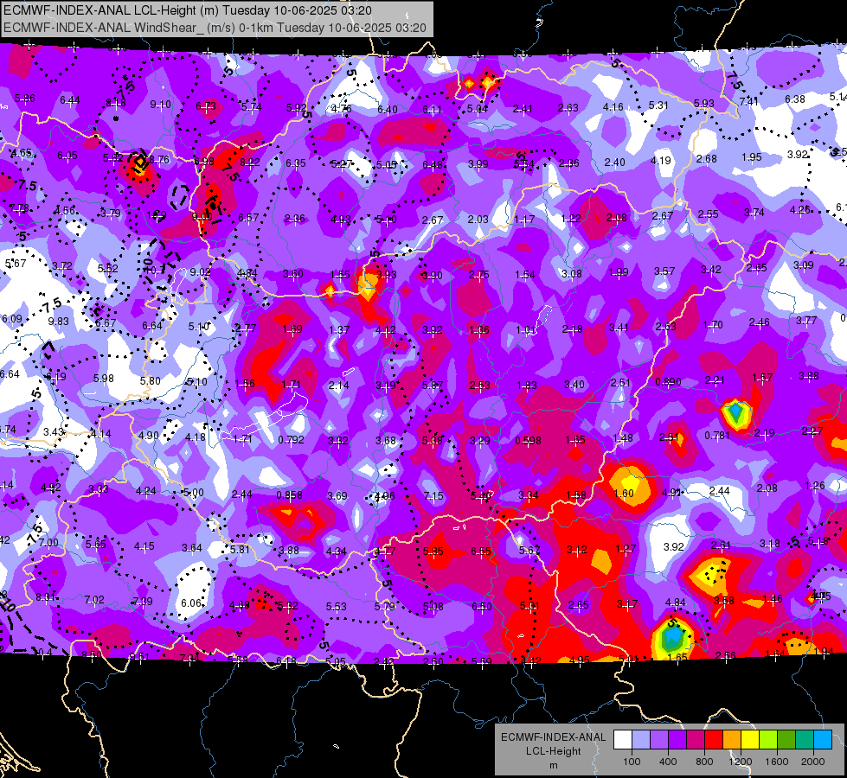Click the map value 6.38
Screen dimensions: 847x778
pyautogui.click(x=794, y=99)
